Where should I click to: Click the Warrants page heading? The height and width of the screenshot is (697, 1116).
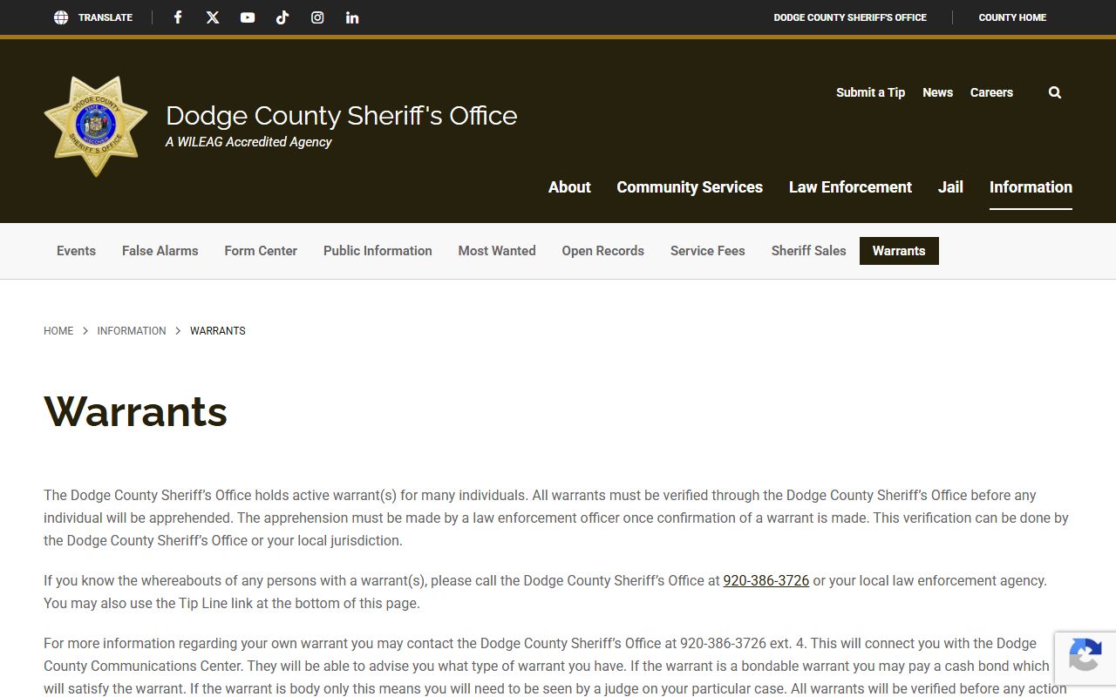(x=135, y=411)
